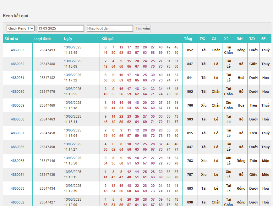The height and width of the screenshot is (206, 273).
Task: Click bet round 28847488
Action: pos(47,64)
